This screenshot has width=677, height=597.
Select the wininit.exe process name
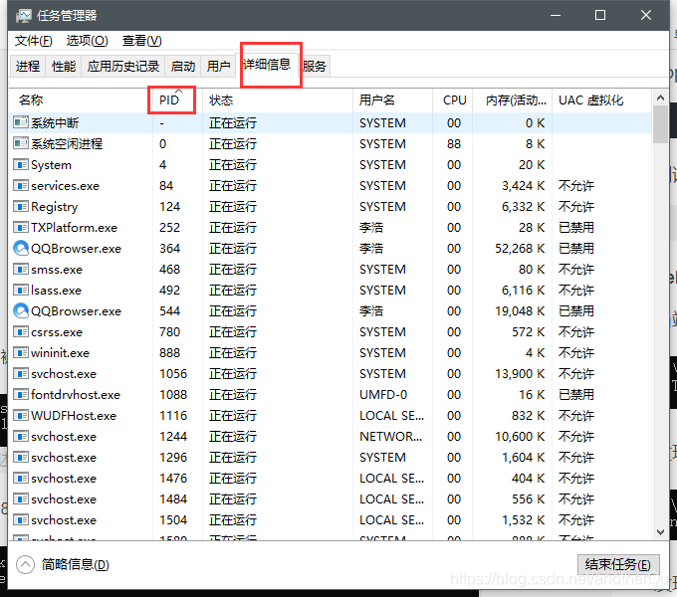point(60,353)
